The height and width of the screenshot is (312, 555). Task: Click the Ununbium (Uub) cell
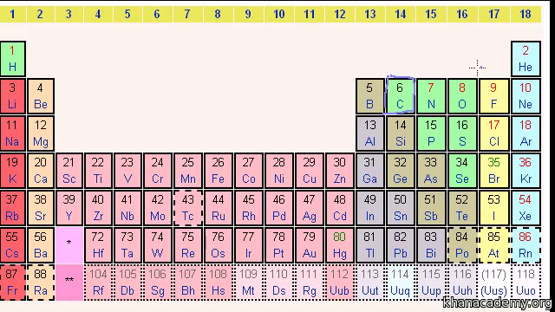[340, 283]
